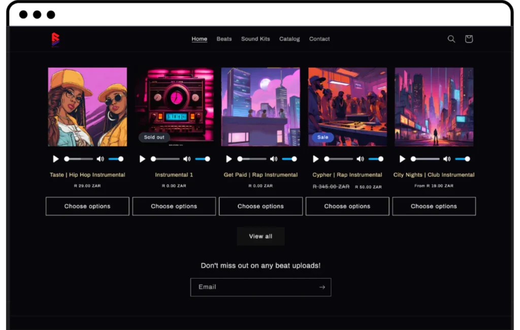Play the Taste Hip Hop Instrumental preview

pos(56,159)
